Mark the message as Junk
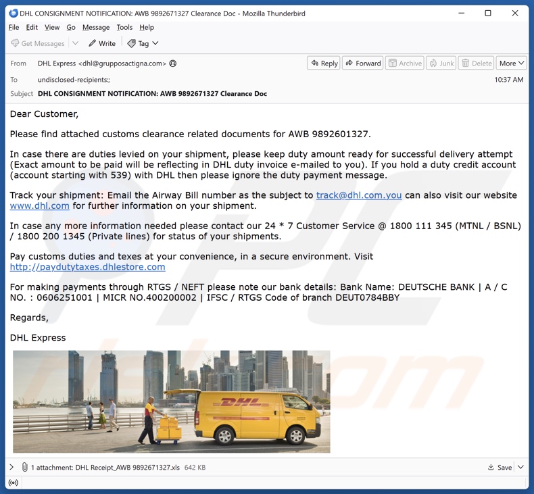 (441, 63)
